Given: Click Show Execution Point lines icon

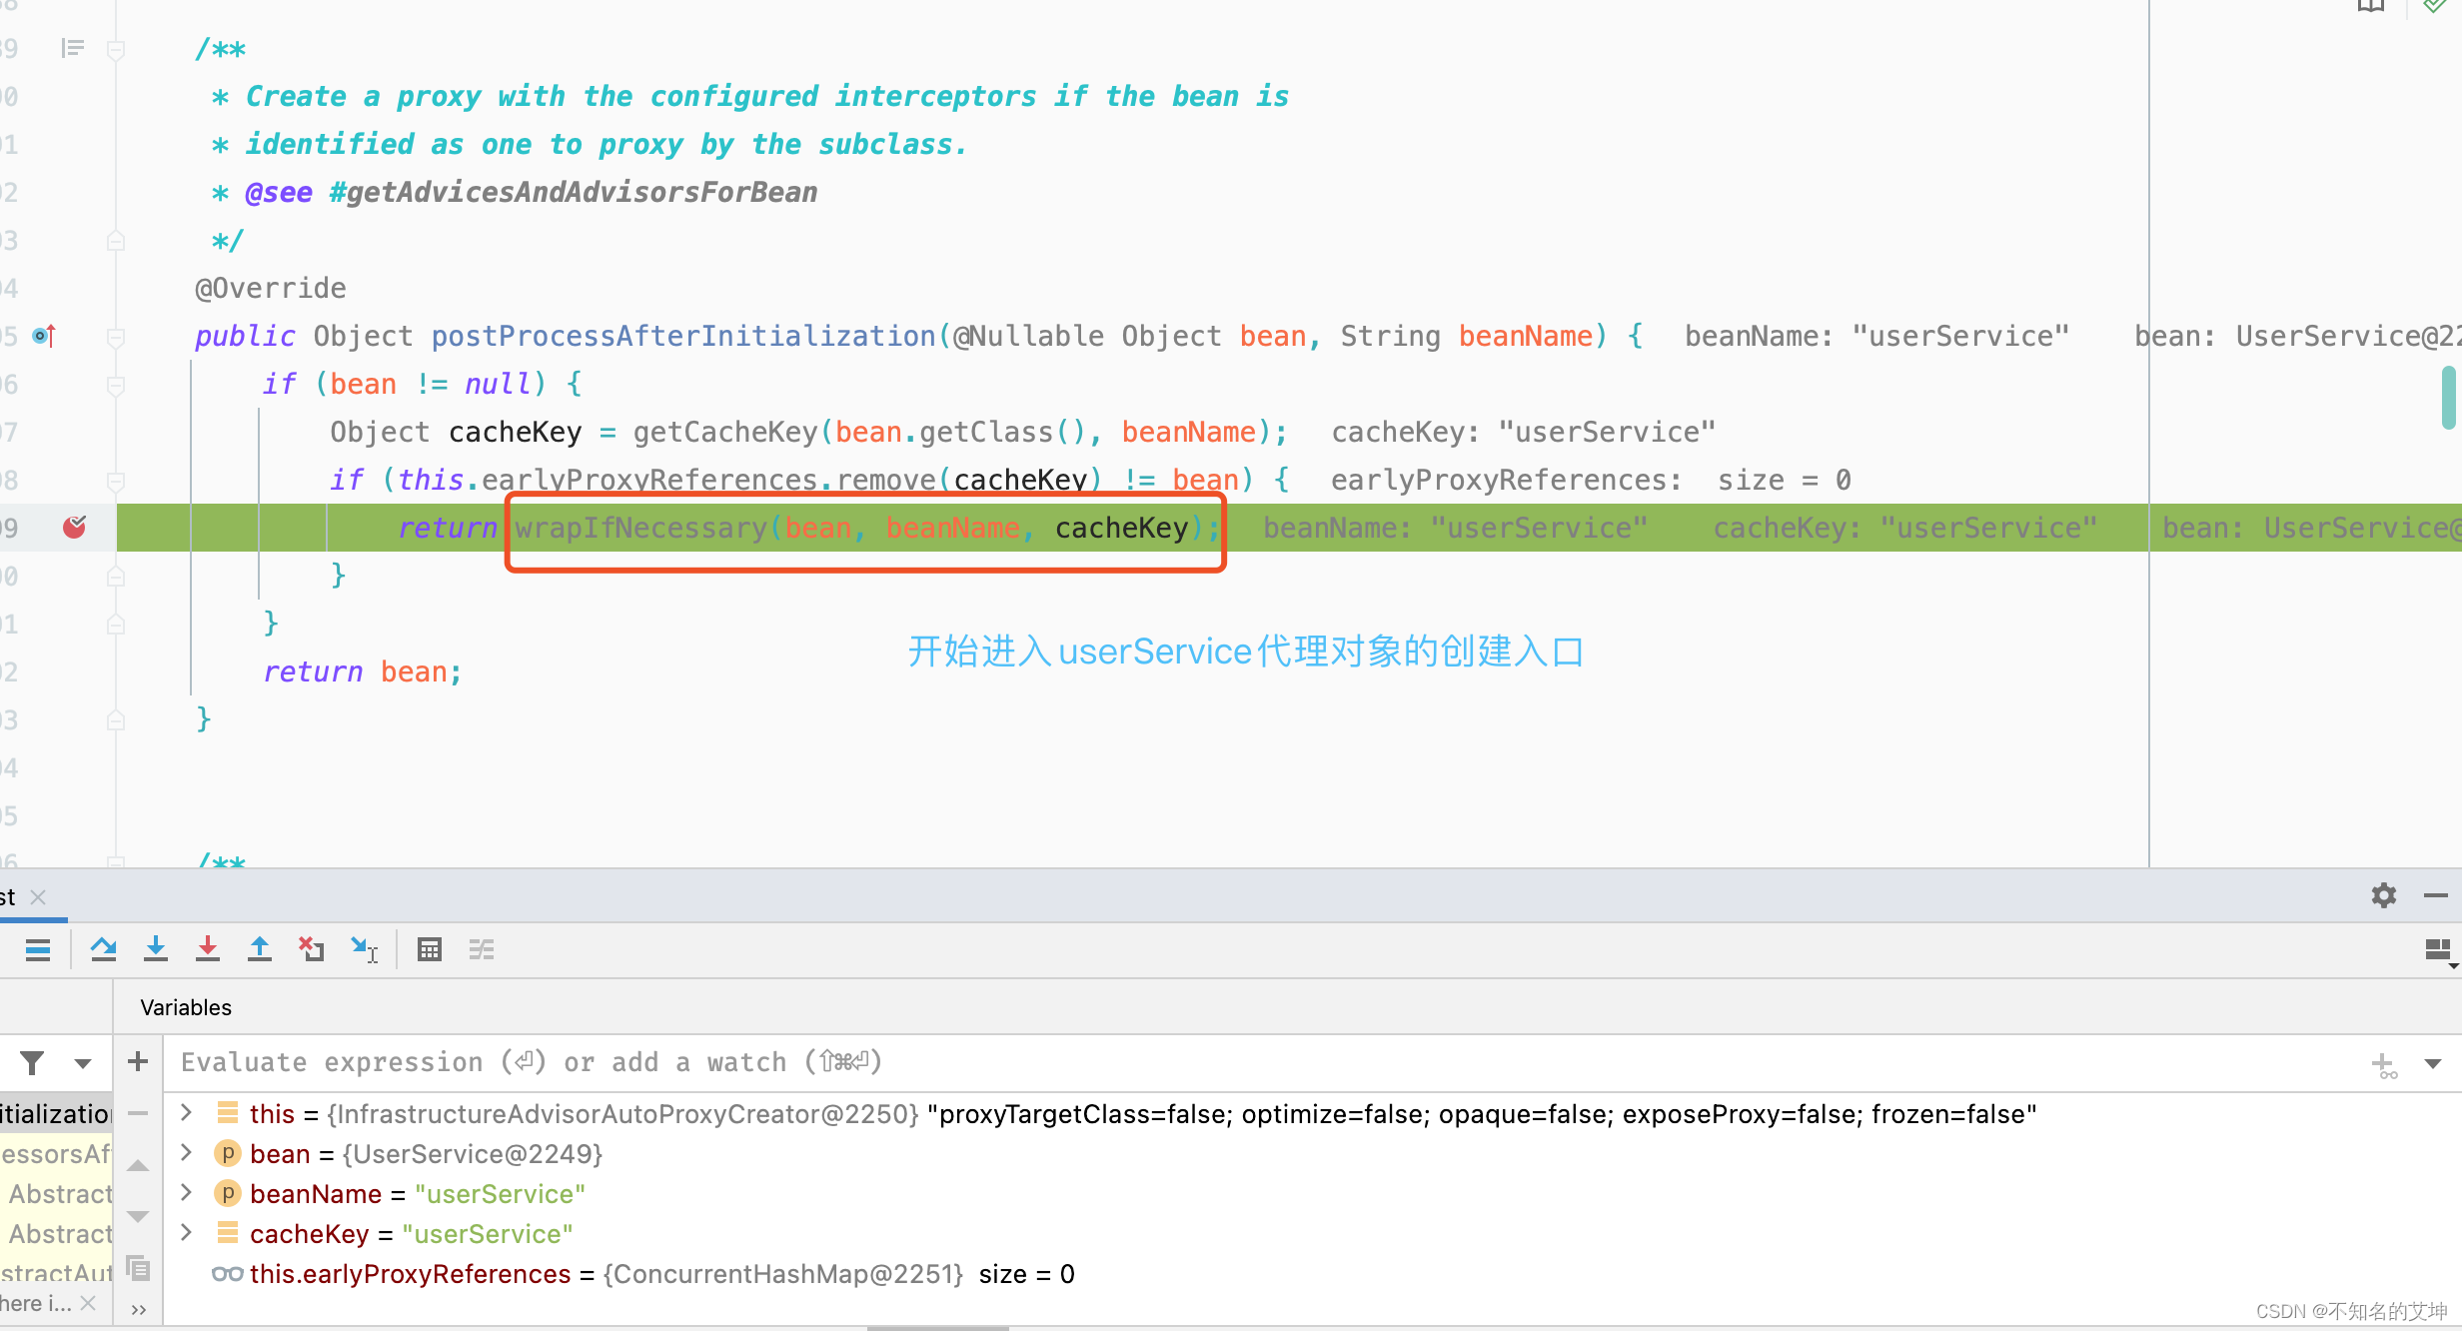Looking at the screenshot, I should [38, 949].
